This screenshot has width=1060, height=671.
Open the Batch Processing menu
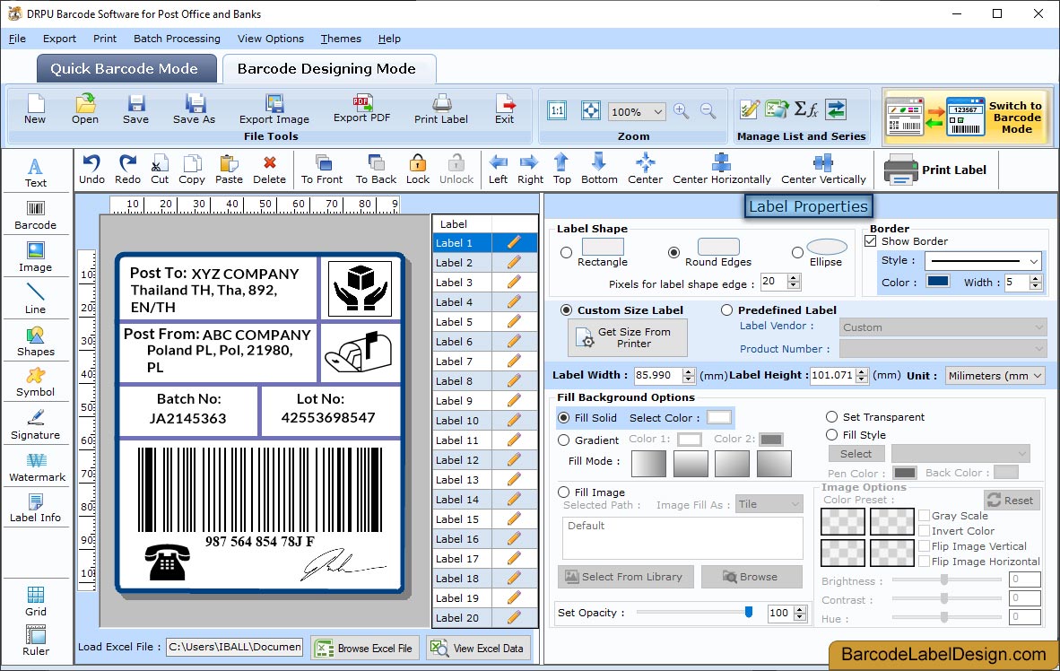[x=177, y=39]
